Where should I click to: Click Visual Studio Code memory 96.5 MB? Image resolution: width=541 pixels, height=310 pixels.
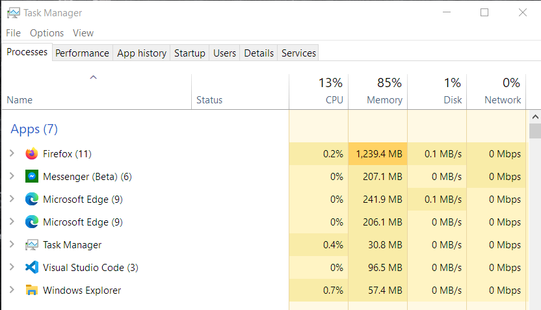(x=385, y=268)
